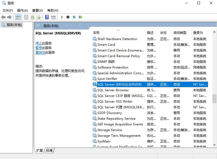217x159 pixels.
Task: Click Pause Service toolbar icon
Action: coord(74,17)
